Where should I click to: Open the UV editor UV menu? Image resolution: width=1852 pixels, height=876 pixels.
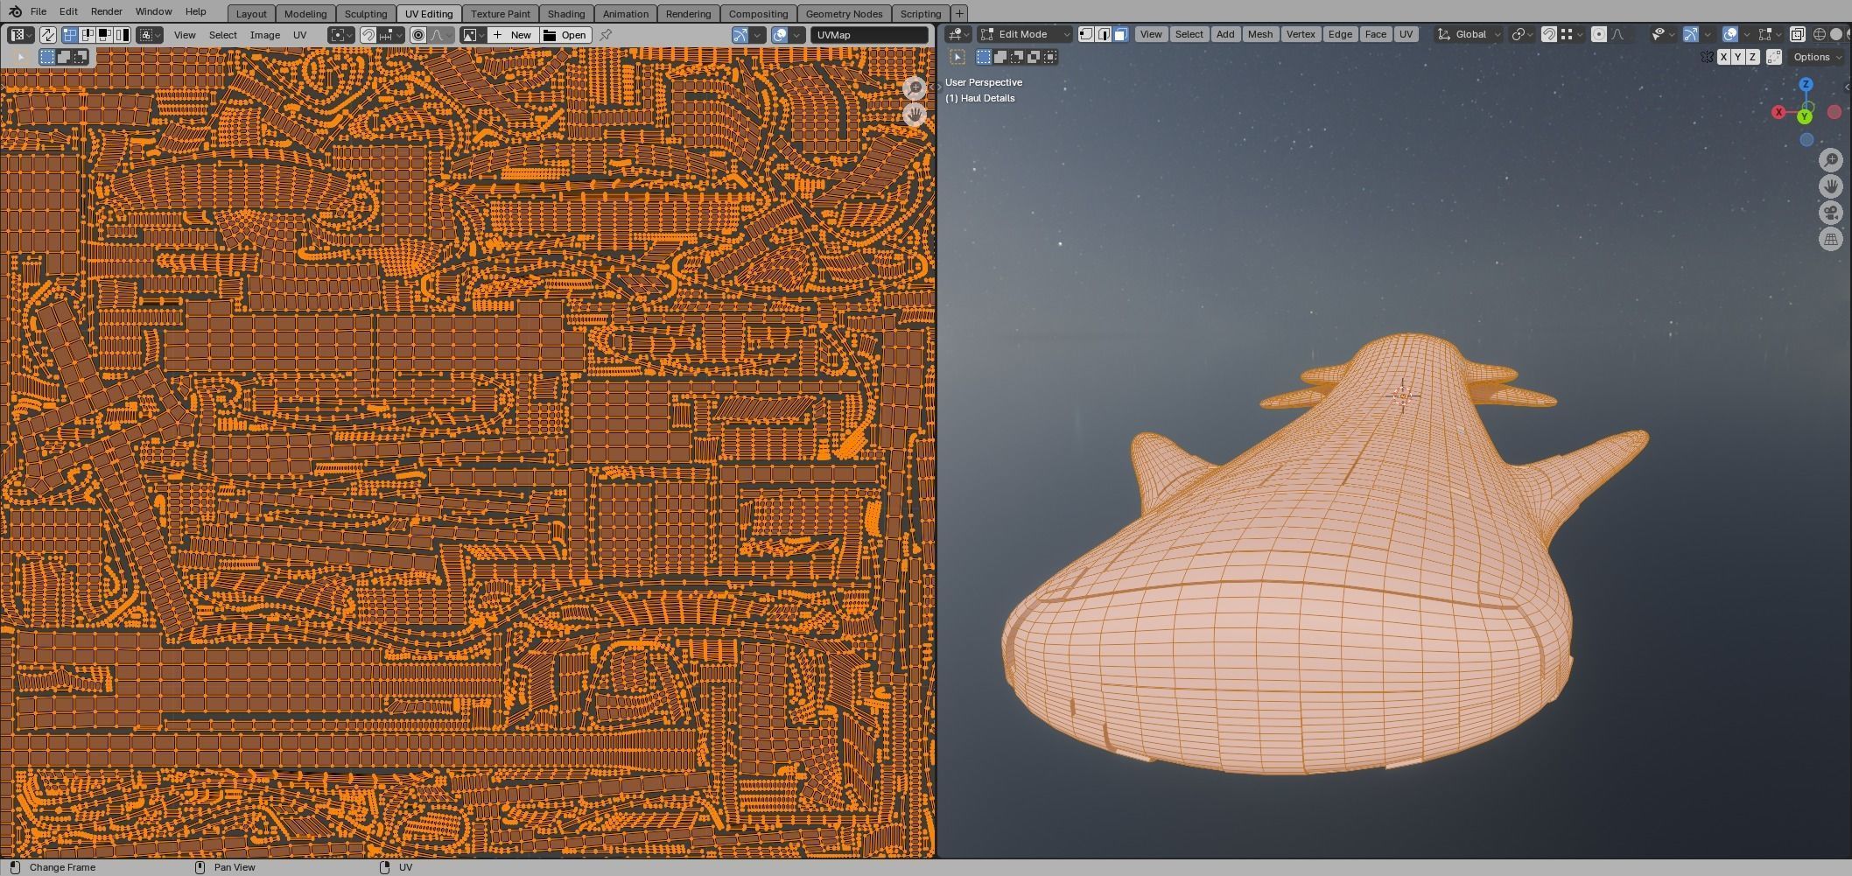point(299,35)
